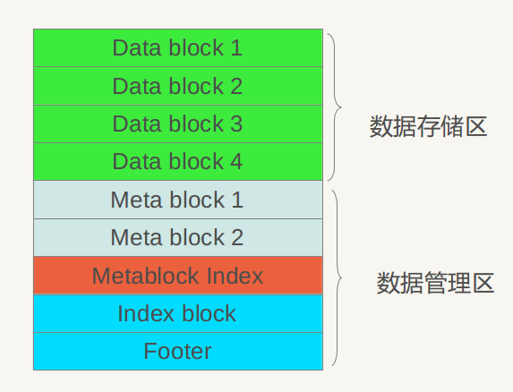Click the "Metablock Index" text
The width and height of the screenshot is (513, 392).
177,276
